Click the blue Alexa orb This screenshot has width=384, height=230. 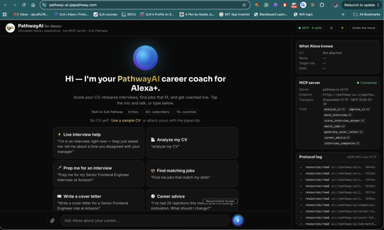(x=145, y=58)
